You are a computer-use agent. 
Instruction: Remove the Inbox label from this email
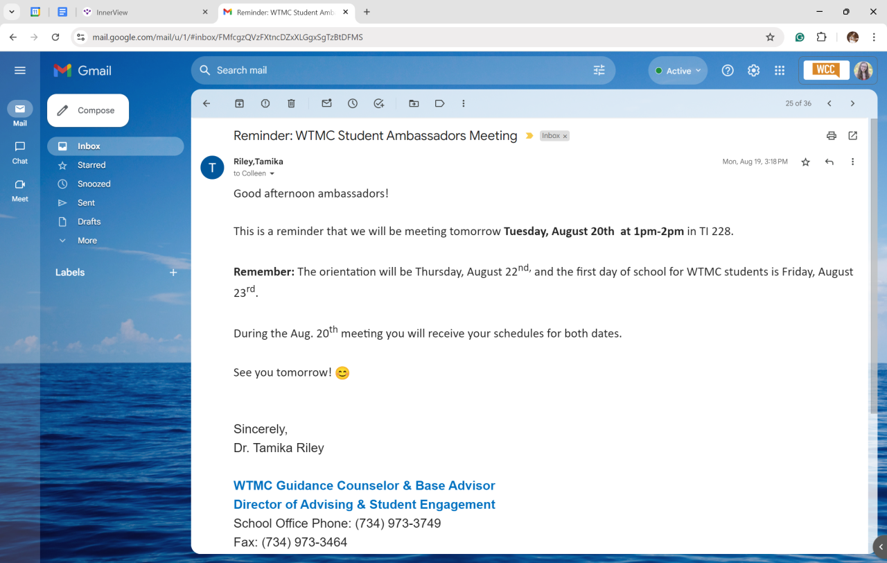tap(565, 137)
